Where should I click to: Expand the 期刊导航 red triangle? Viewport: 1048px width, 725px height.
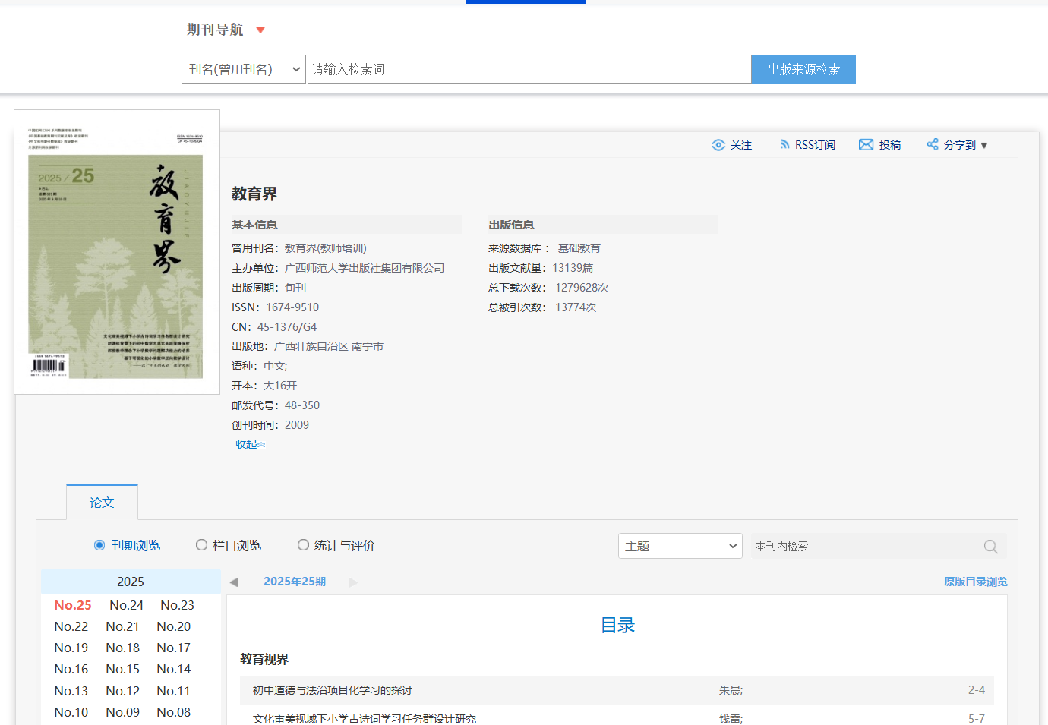(x=260, y=30)
